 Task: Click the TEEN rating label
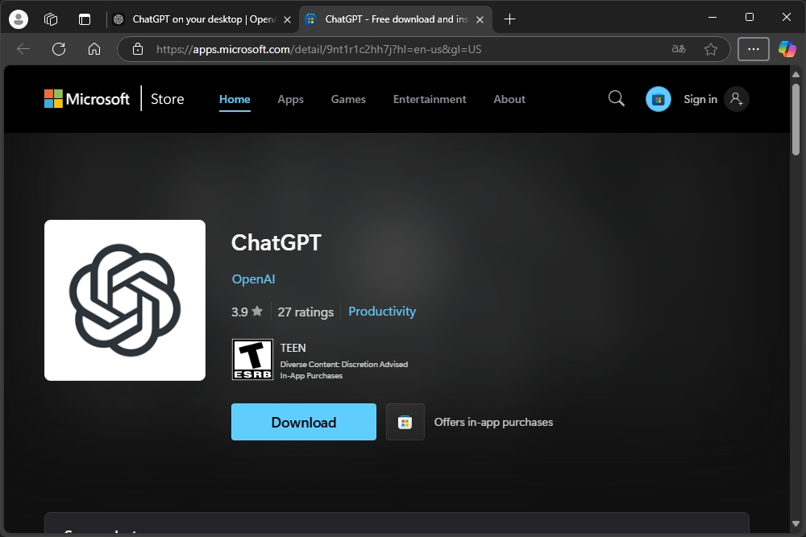click(x=293, y=348)
